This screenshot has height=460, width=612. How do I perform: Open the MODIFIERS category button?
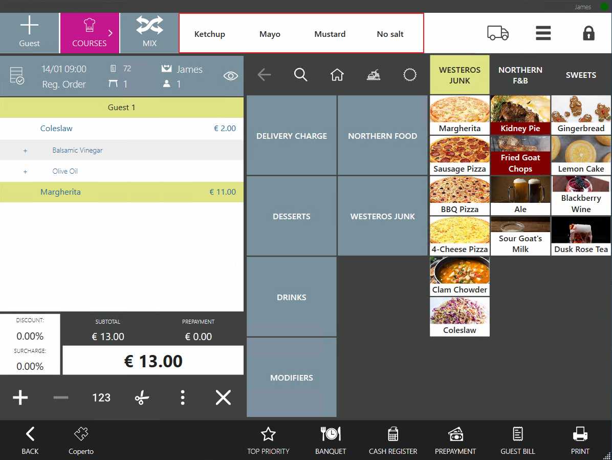click(292, 378)
